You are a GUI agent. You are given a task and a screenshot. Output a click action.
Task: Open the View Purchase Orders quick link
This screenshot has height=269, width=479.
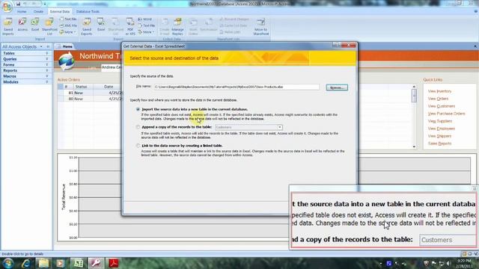(x=446, y=114)
